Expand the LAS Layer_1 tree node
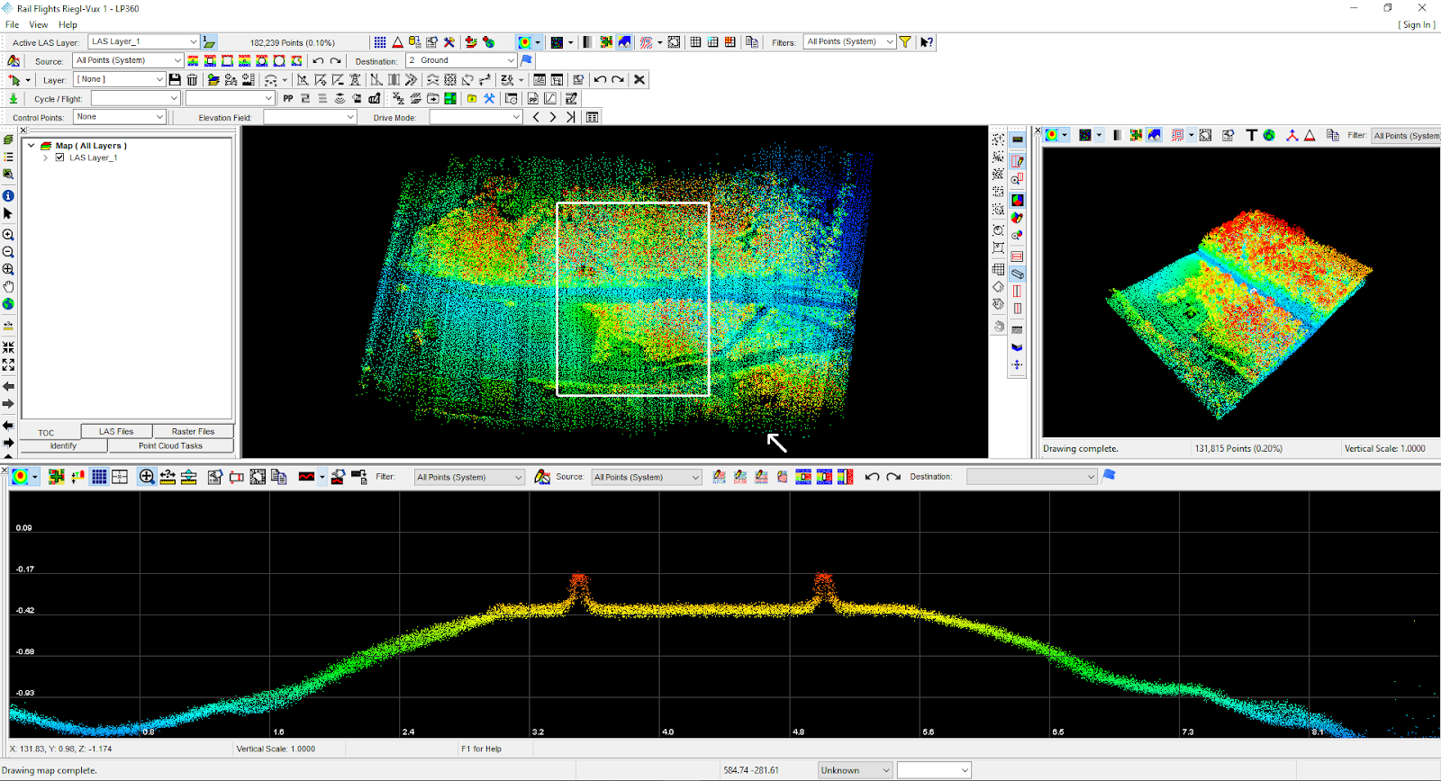The image size is (1441, 781). [x=45, y=157]
